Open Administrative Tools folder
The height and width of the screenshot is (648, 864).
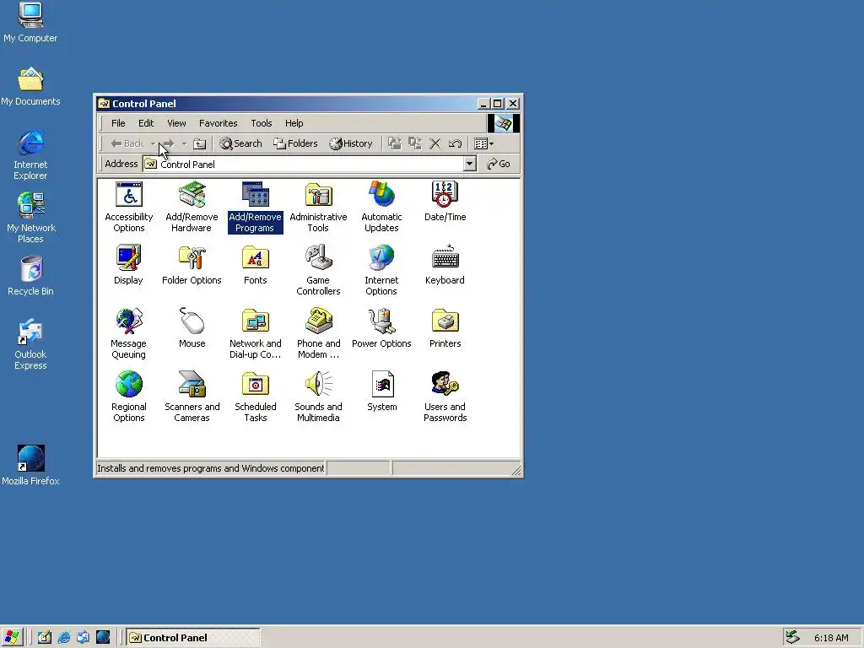(x=318, y=208)
